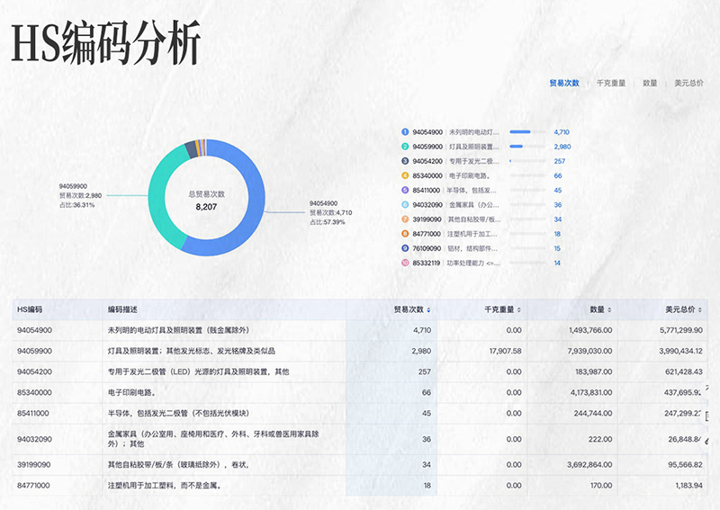Click legend count 66
This screenshot has height=510, width=720.
(x=557, y=175)
